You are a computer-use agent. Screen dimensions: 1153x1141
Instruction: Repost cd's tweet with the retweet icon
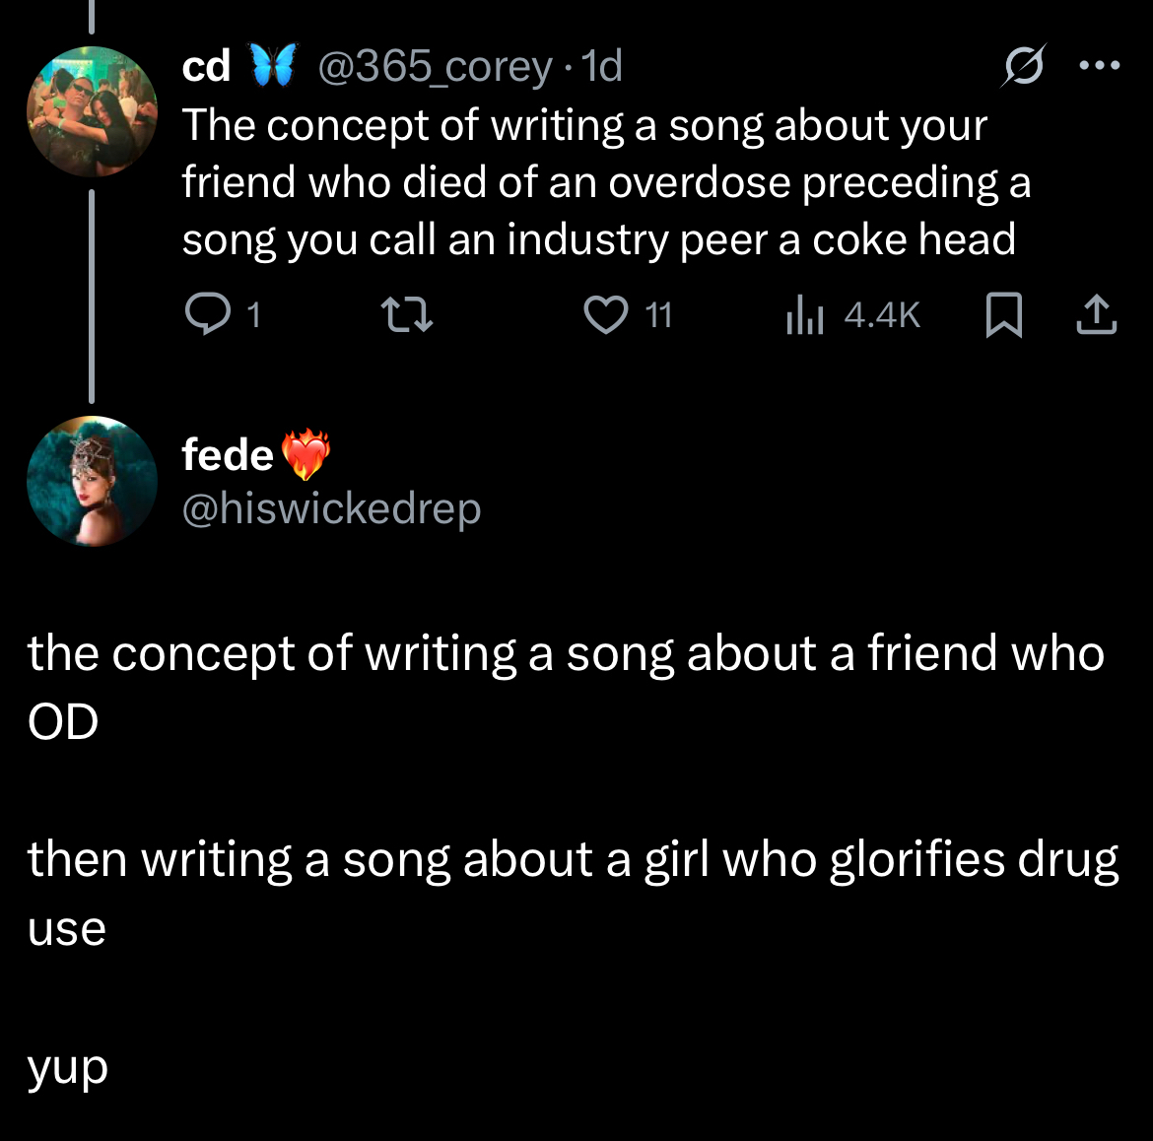[x=407, y=315]
